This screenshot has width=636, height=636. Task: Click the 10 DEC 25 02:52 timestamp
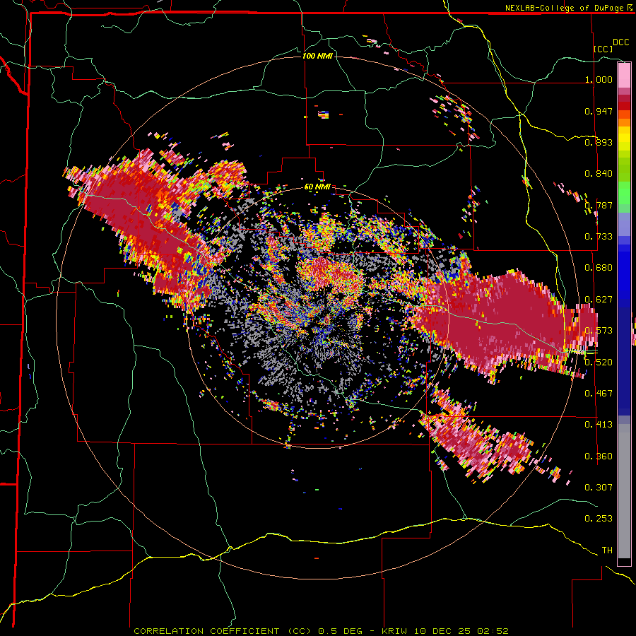click(x=462, y=631)
